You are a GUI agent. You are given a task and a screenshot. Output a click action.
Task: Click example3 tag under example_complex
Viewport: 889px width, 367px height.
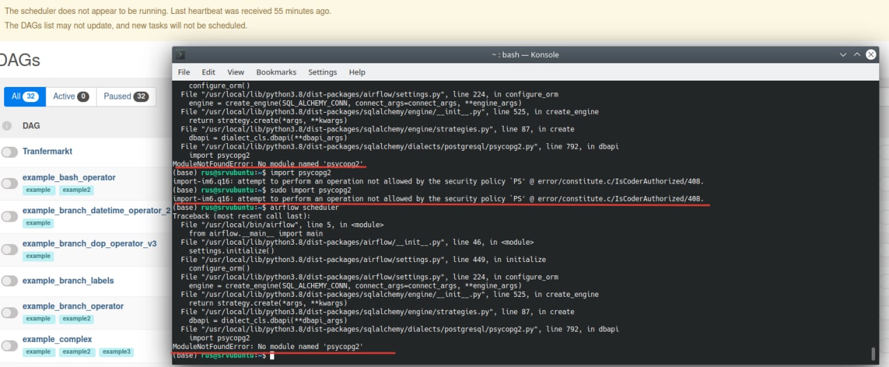pyautogui.click(x=116, y=352)
